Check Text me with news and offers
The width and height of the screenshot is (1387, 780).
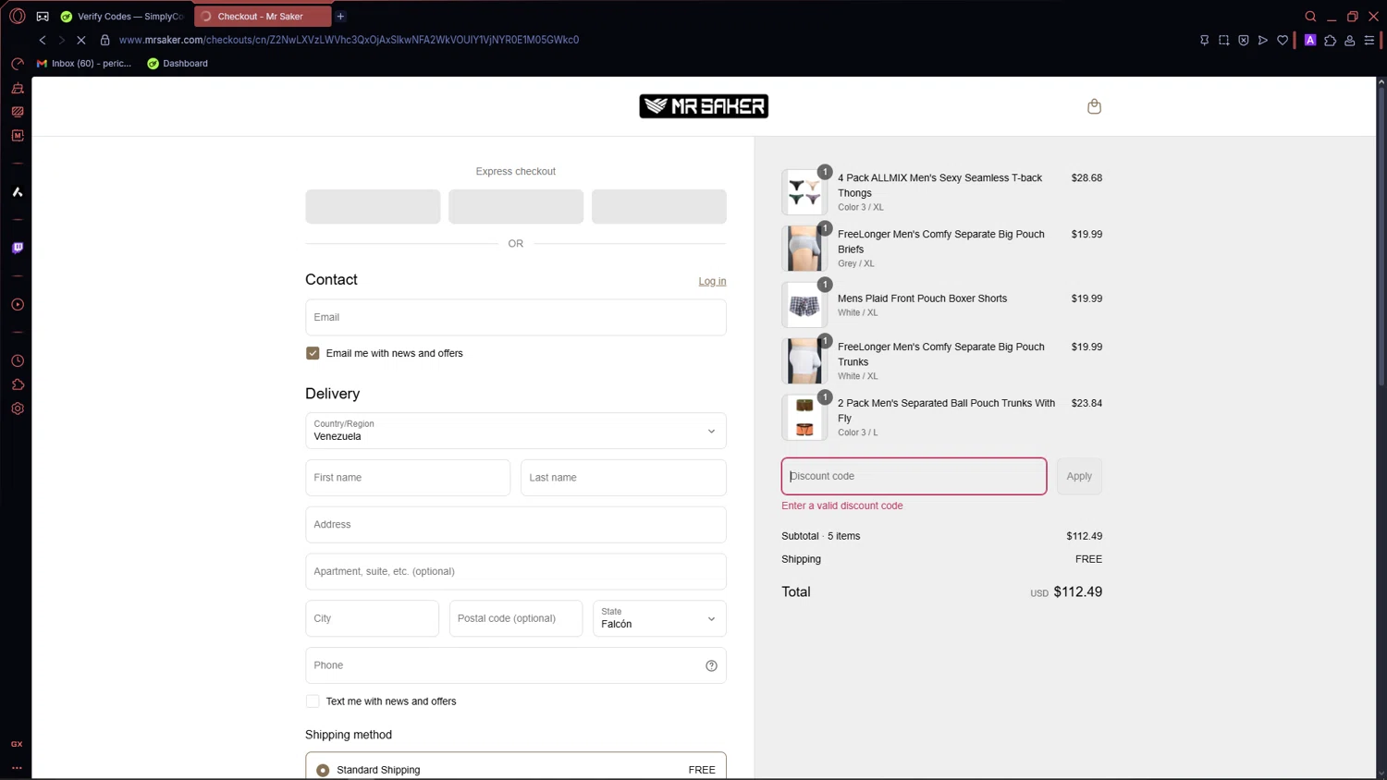[313, 701]
